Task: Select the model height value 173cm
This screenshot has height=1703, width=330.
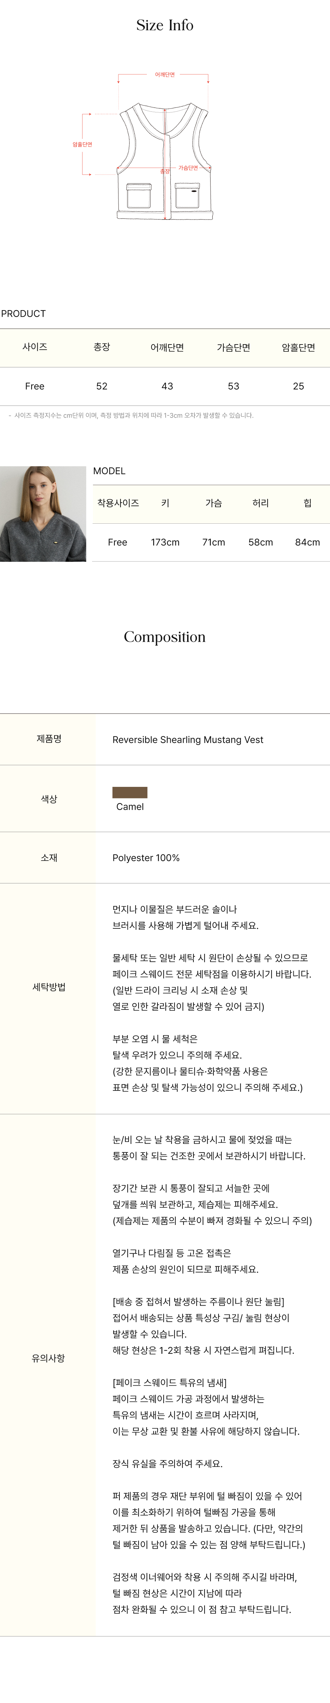Action: click(x=165, y=542)
